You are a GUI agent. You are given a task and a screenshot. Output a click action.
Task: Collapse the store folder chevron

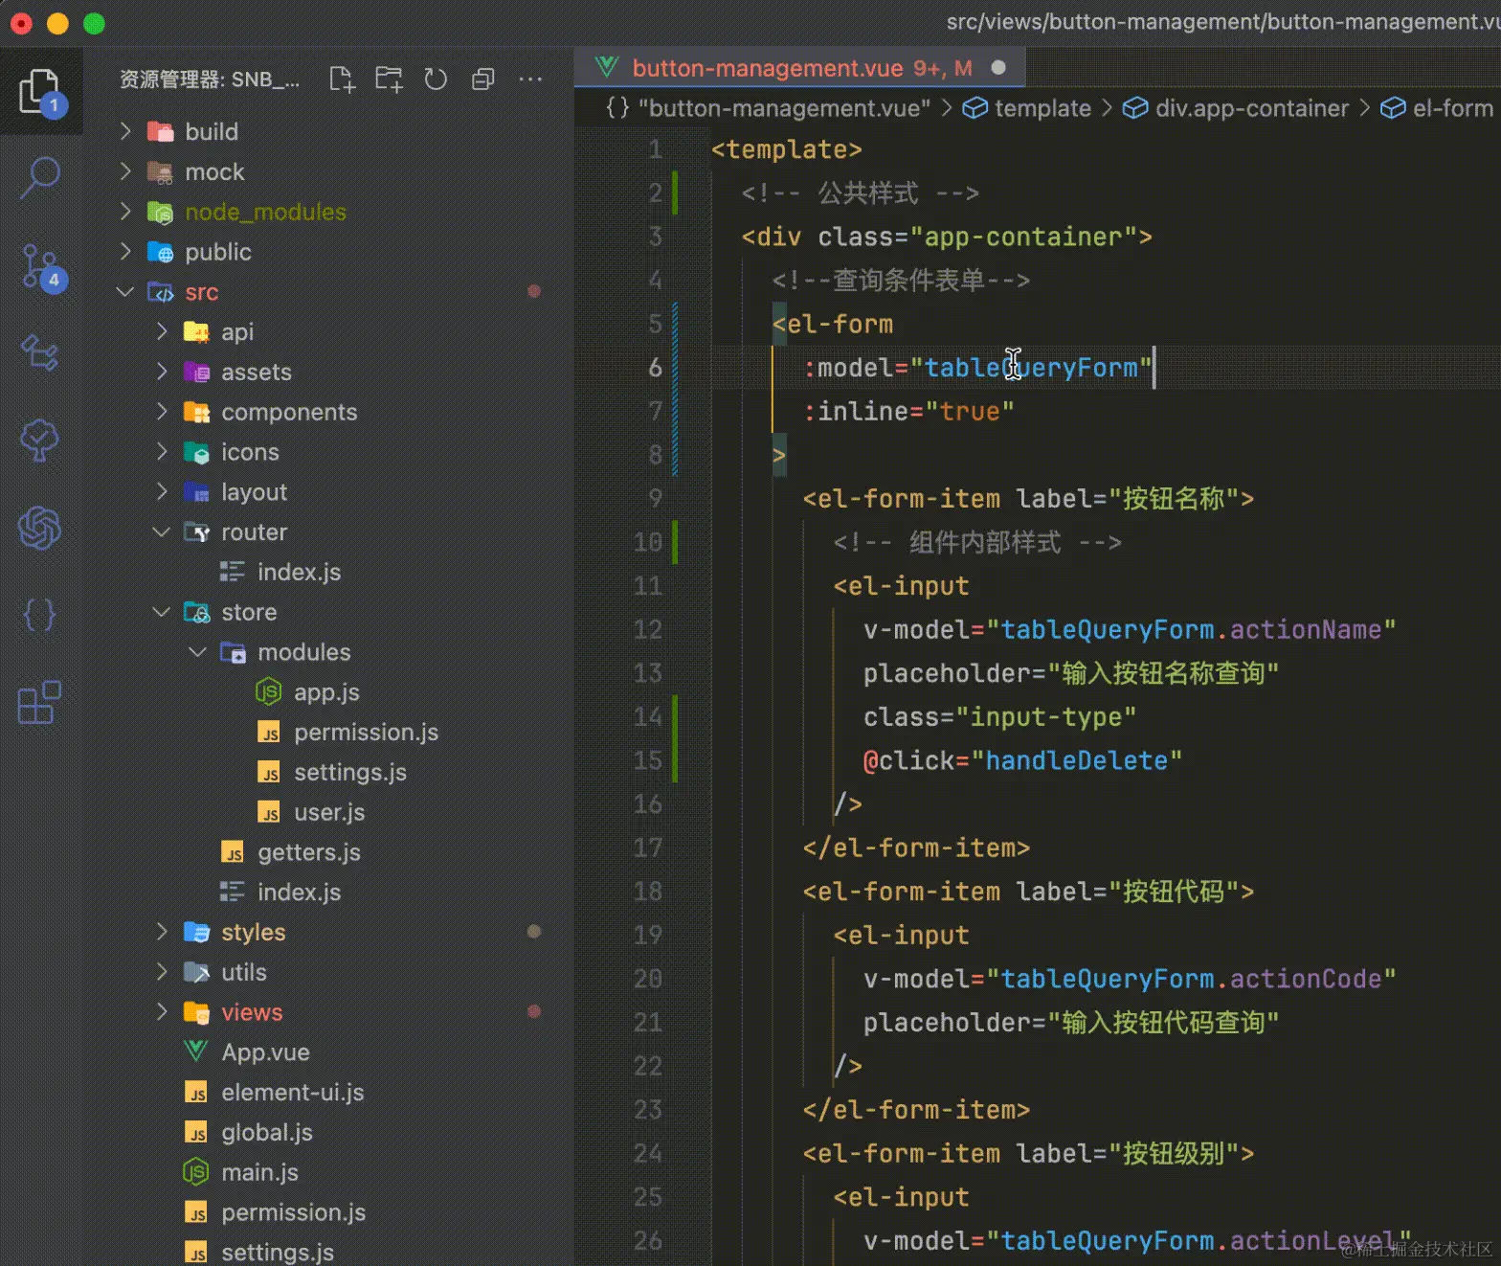point(161,612)
